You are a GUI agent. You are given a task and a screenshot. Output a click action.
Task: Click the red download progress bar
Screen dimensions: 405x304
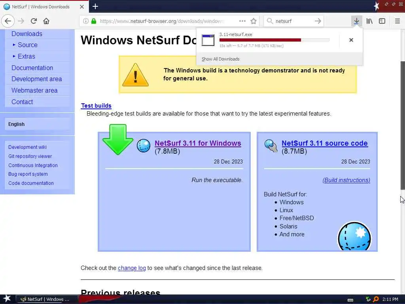[274, 40]
